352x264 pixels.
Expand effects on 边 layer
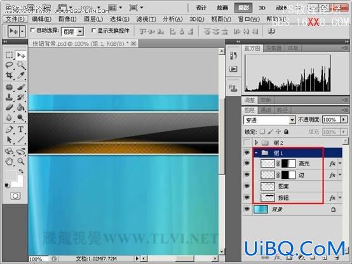pos(340,175)
